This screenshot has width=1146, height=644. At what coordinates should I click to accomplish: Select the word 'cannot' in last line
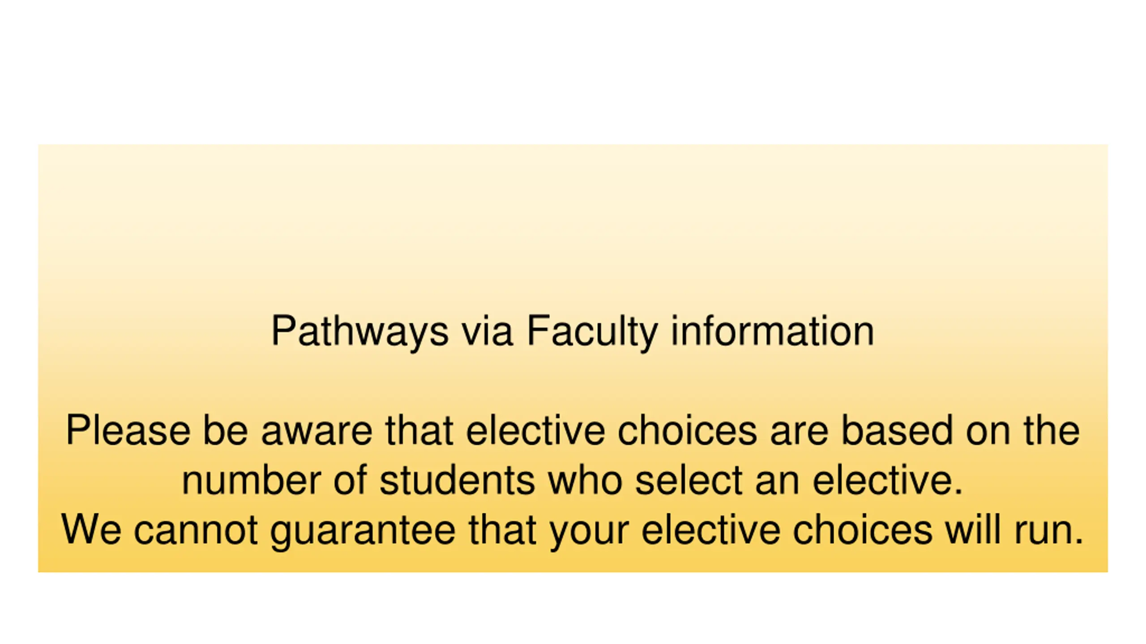coord(196,530)
